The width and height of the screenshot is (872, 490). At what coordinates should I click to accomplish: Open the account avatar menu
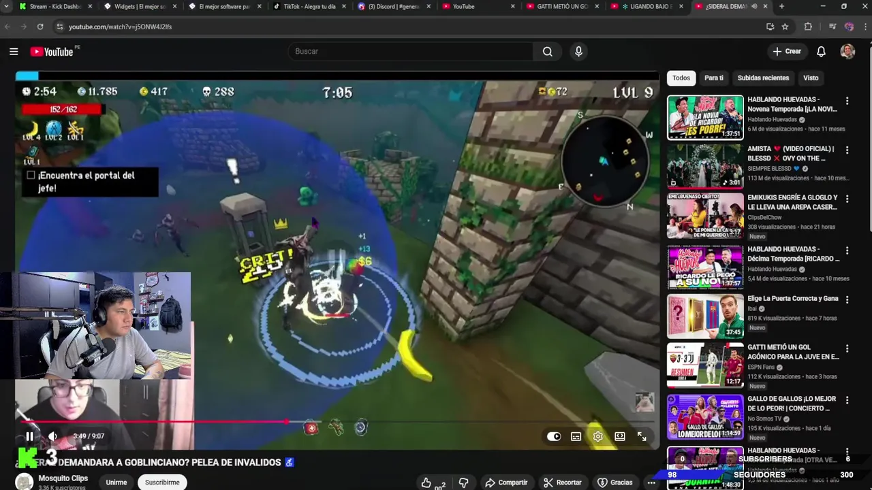(847, 51)
